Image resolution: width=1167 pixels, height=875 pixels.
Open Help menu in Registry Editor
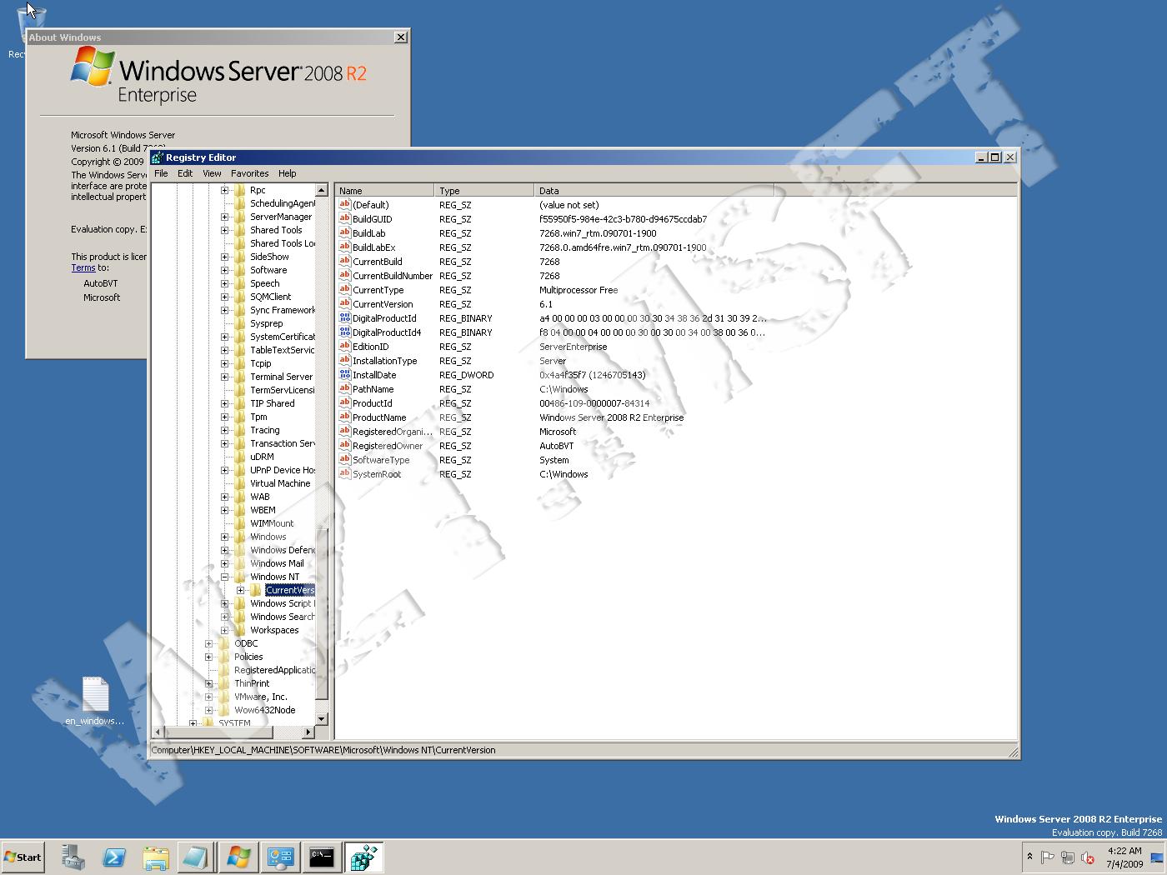pos(288,173)
